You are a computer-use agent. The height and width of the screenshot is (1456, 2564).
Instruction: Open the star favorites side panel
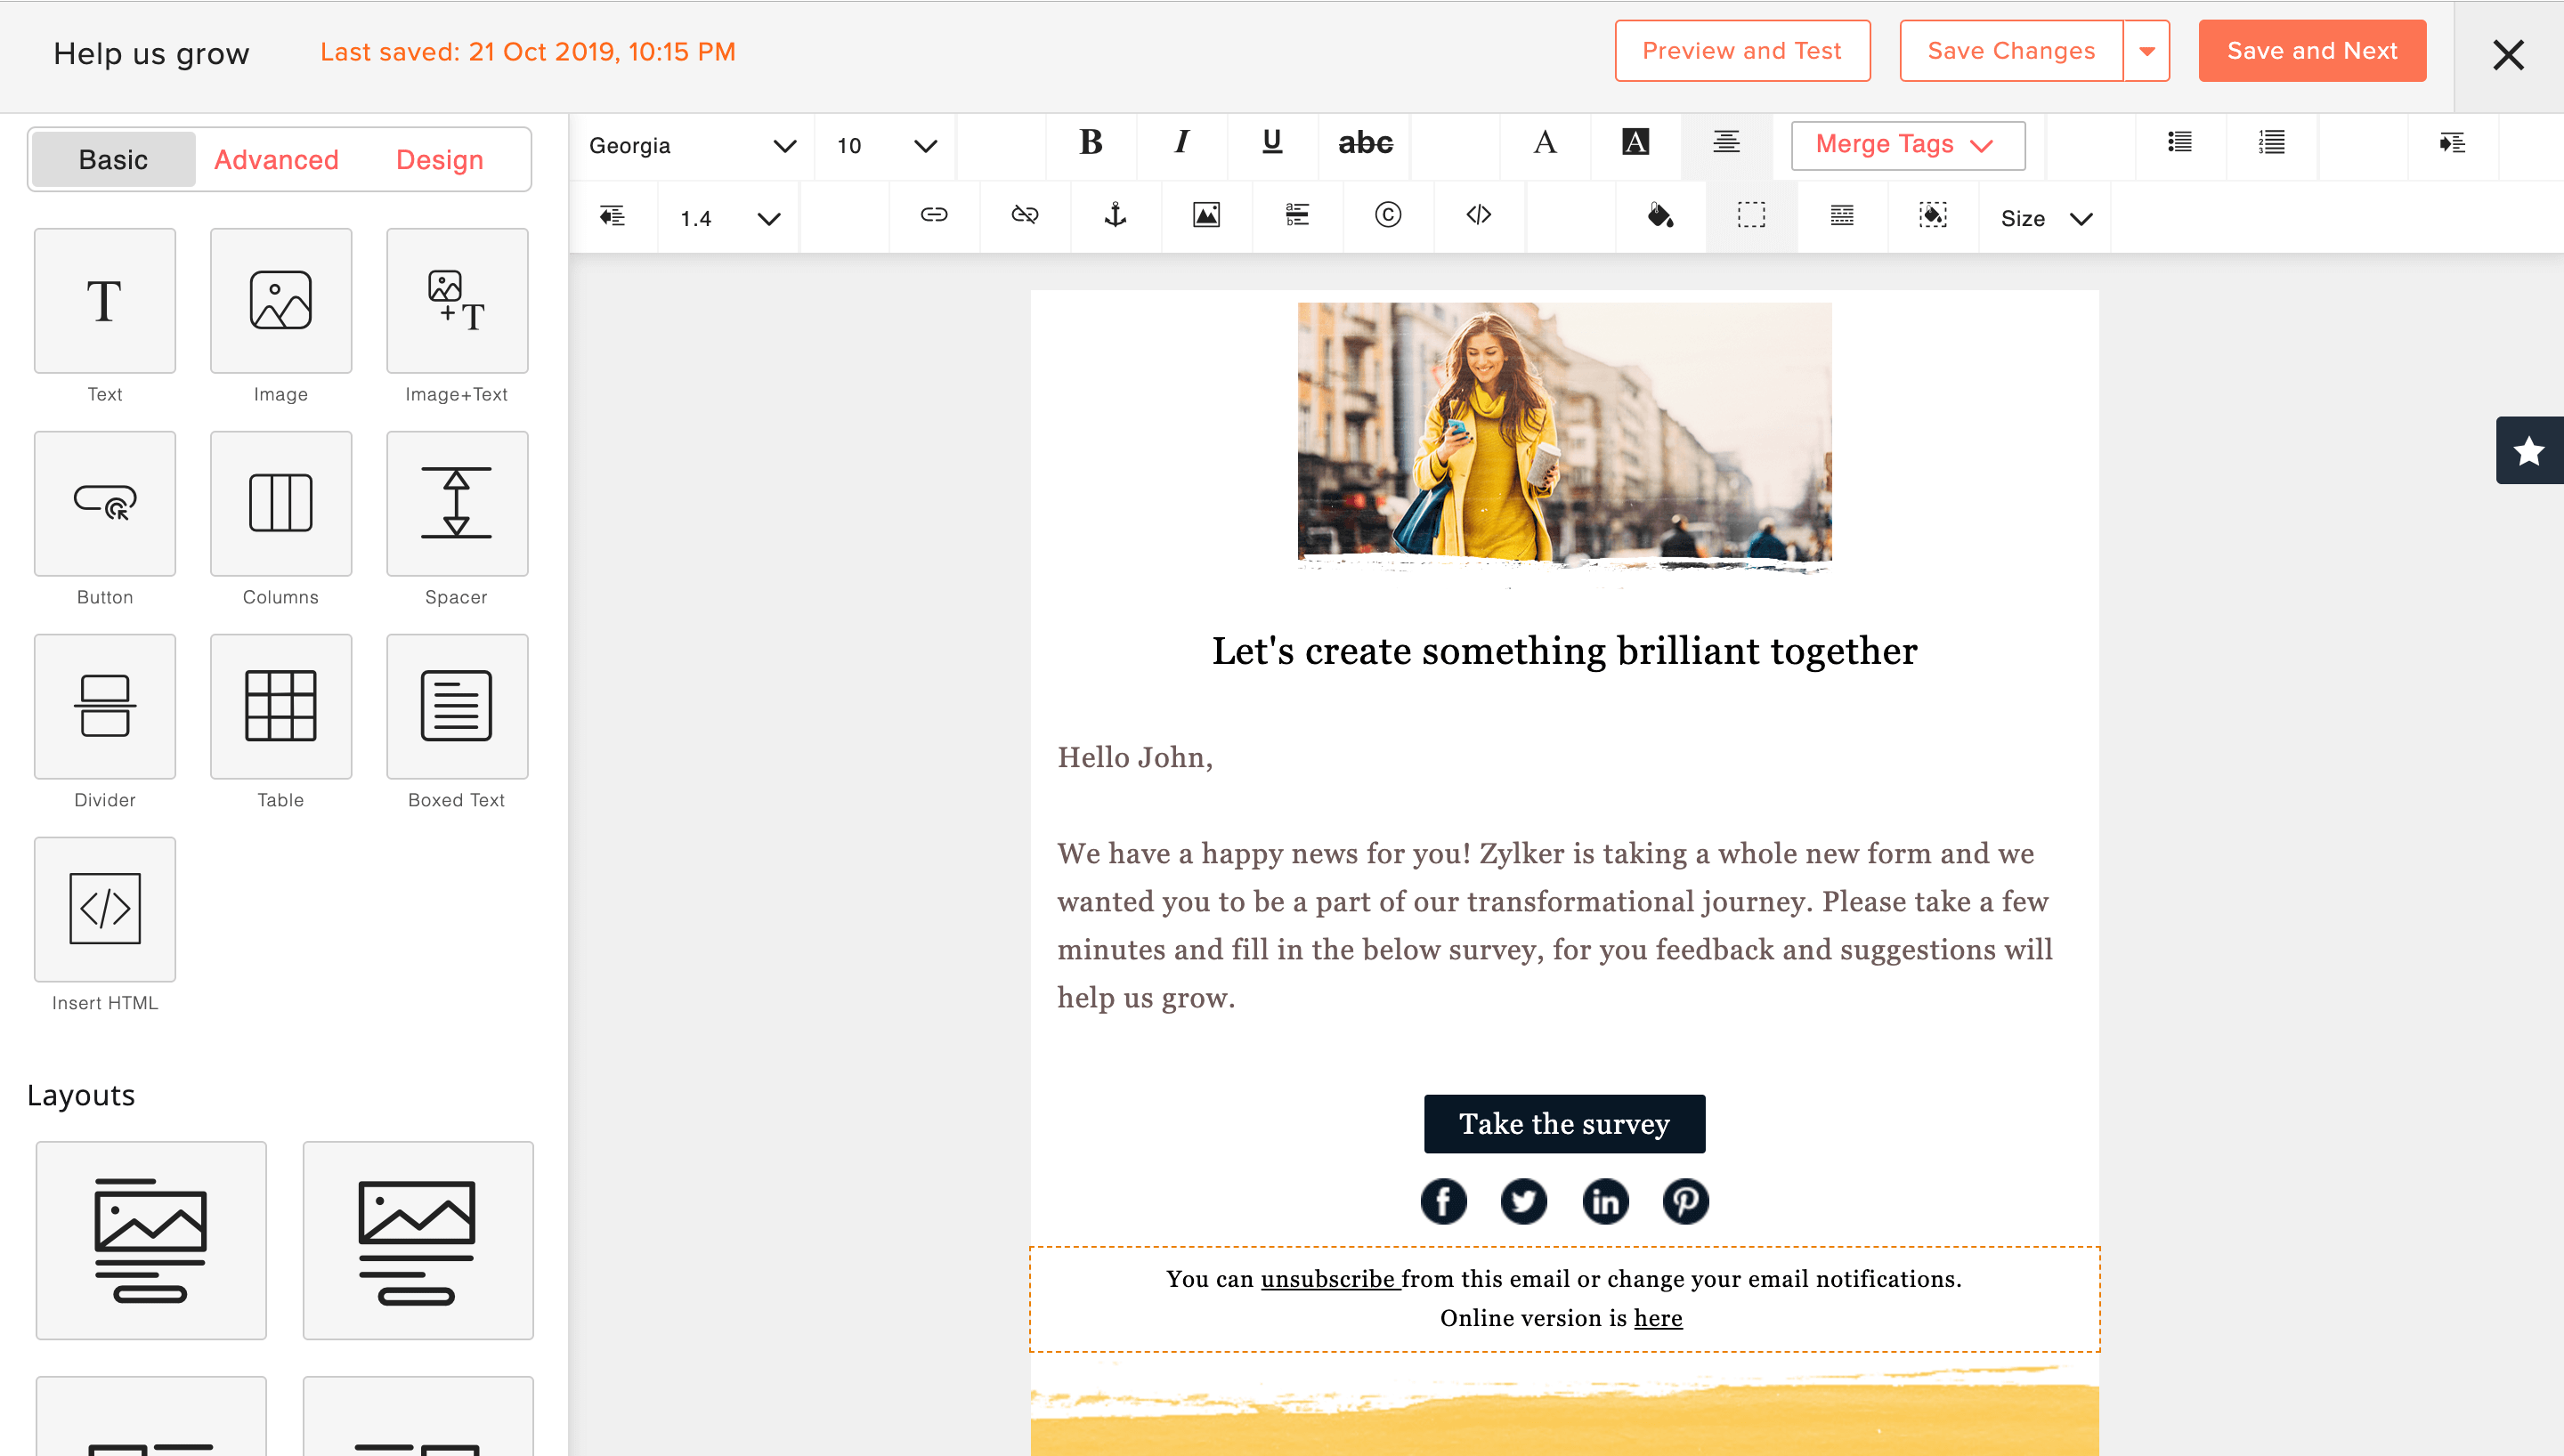coord(2529,451)
